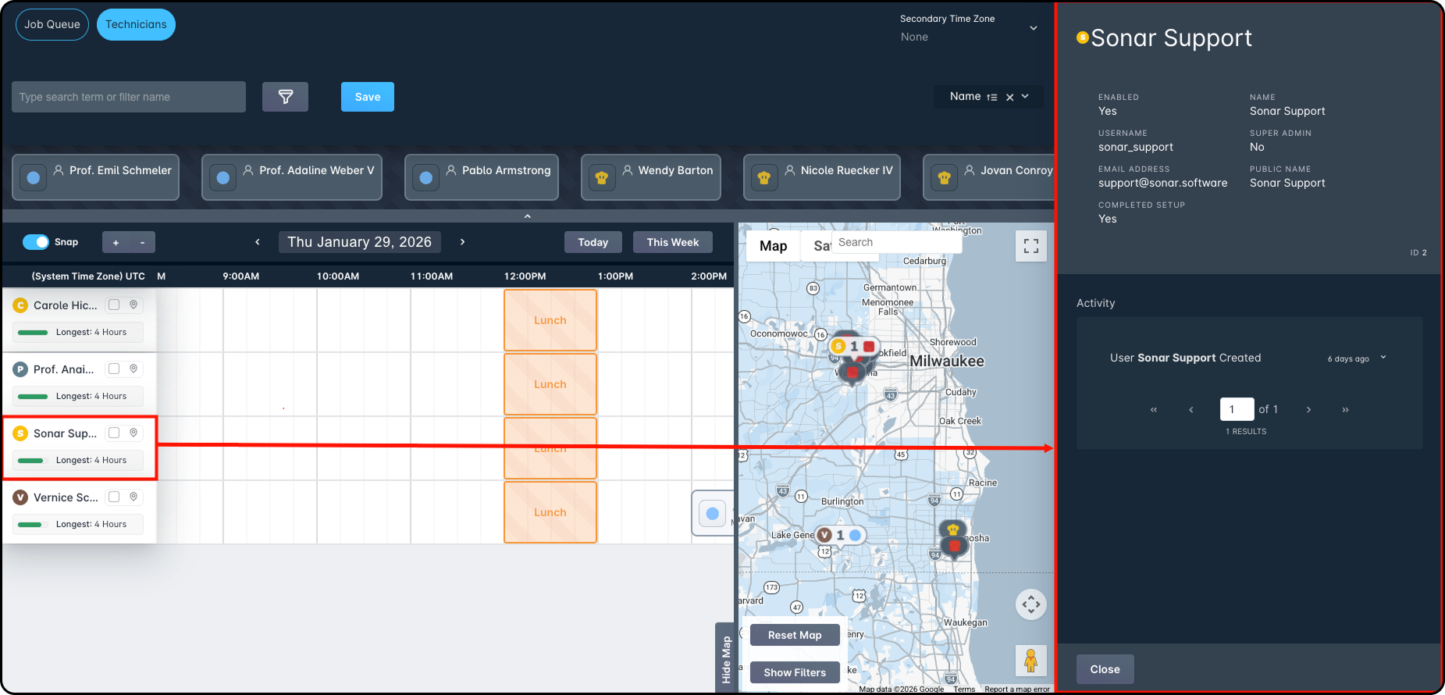Screen dimensions: 1445x695
Task: Collapse the technician cards panel with the up chevron
Action: tap(528, 216)
